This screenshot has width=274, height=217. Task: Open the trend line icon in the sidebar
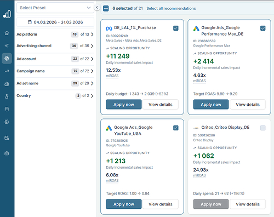tap(7, 71)
